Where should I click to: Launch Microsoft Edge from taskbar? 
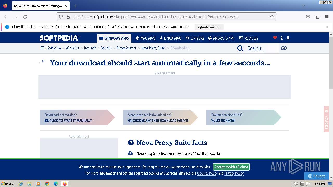56,184
